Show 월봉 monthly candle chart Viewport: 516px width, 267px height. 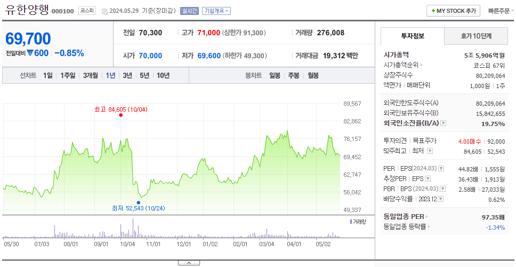313,75
